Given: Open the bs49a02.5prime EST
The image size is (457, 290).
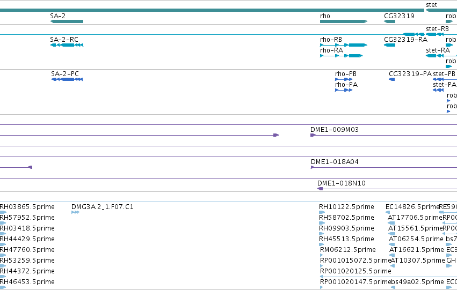Looking at the screenshot, I should (417, 282).
